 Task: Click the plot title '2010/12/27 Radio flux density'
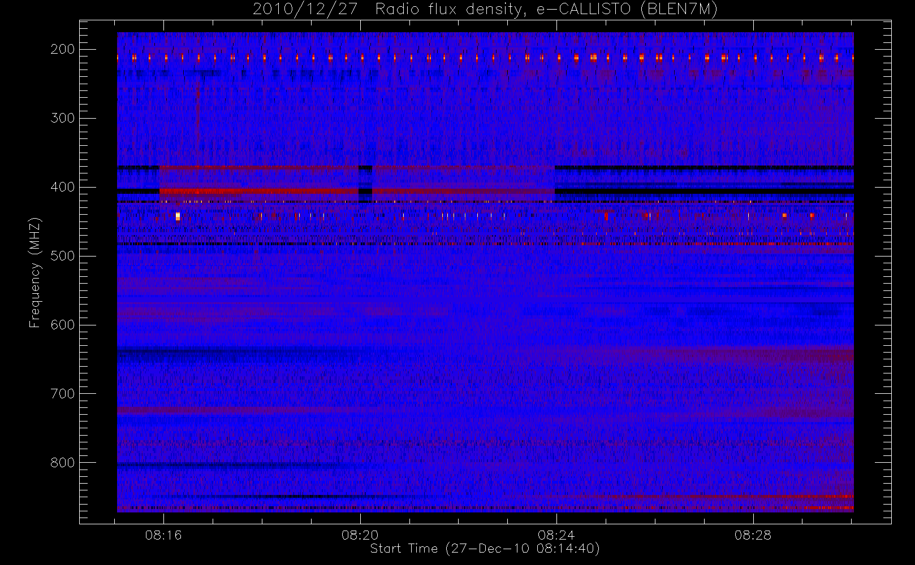pos(485,10)
